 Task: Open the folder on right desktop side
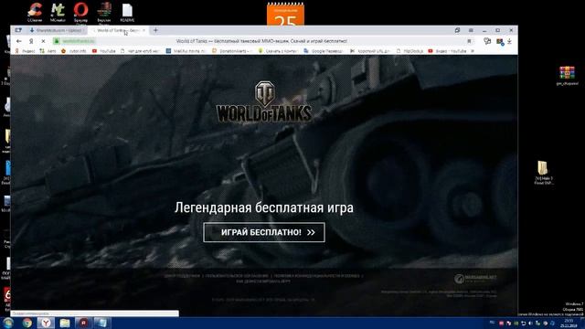pyautogui.click(x=543, y=173)
